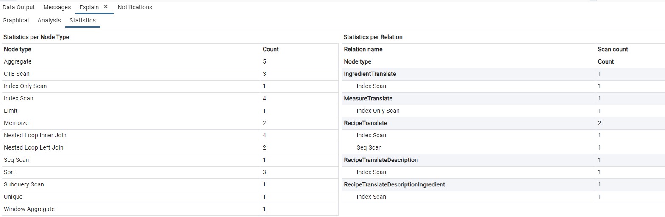This screenshot has width=665, height=217.
Task: Select the MeasureTranslate relation row
Action: pos(368,98)
